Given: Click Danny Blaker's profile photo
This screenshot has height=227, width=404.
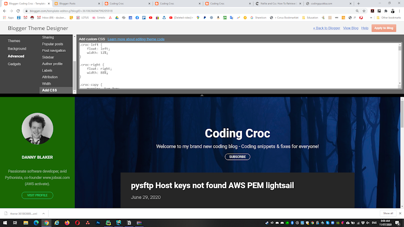Looking at the screenshot, I should (x=37, y=129).
